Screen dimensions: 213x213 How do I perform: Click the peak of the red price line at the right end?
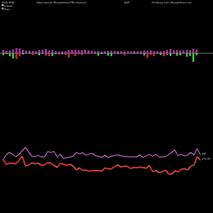197,157
